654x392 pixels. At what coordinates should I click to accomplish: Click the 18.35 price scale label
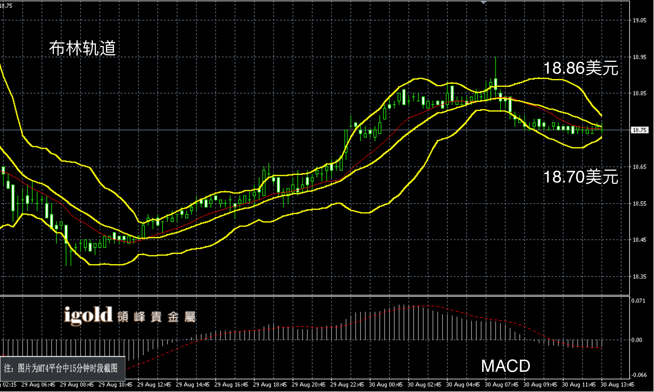tap(640, 277)
